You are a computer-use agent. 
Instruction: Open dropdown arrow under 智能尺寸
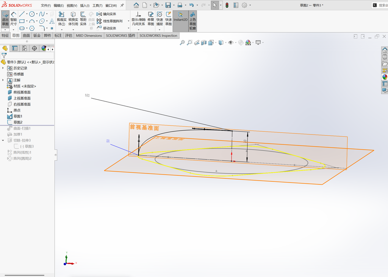13,30
